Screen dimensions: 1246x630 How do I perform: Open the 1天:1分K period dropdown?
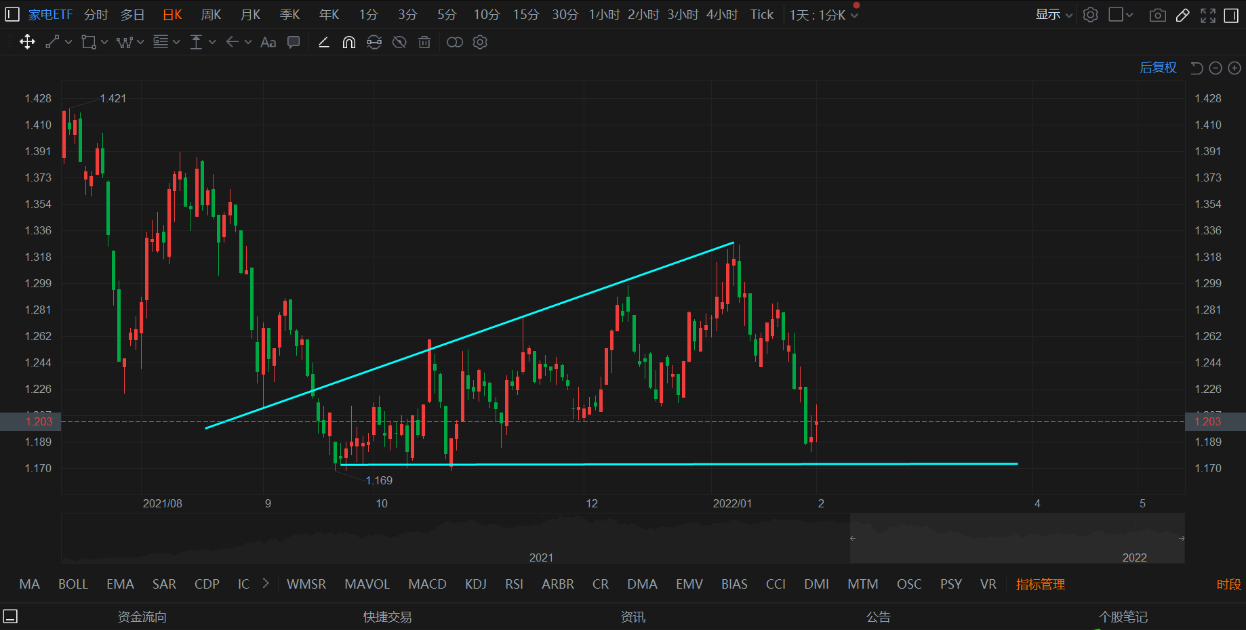coord(824,15)
